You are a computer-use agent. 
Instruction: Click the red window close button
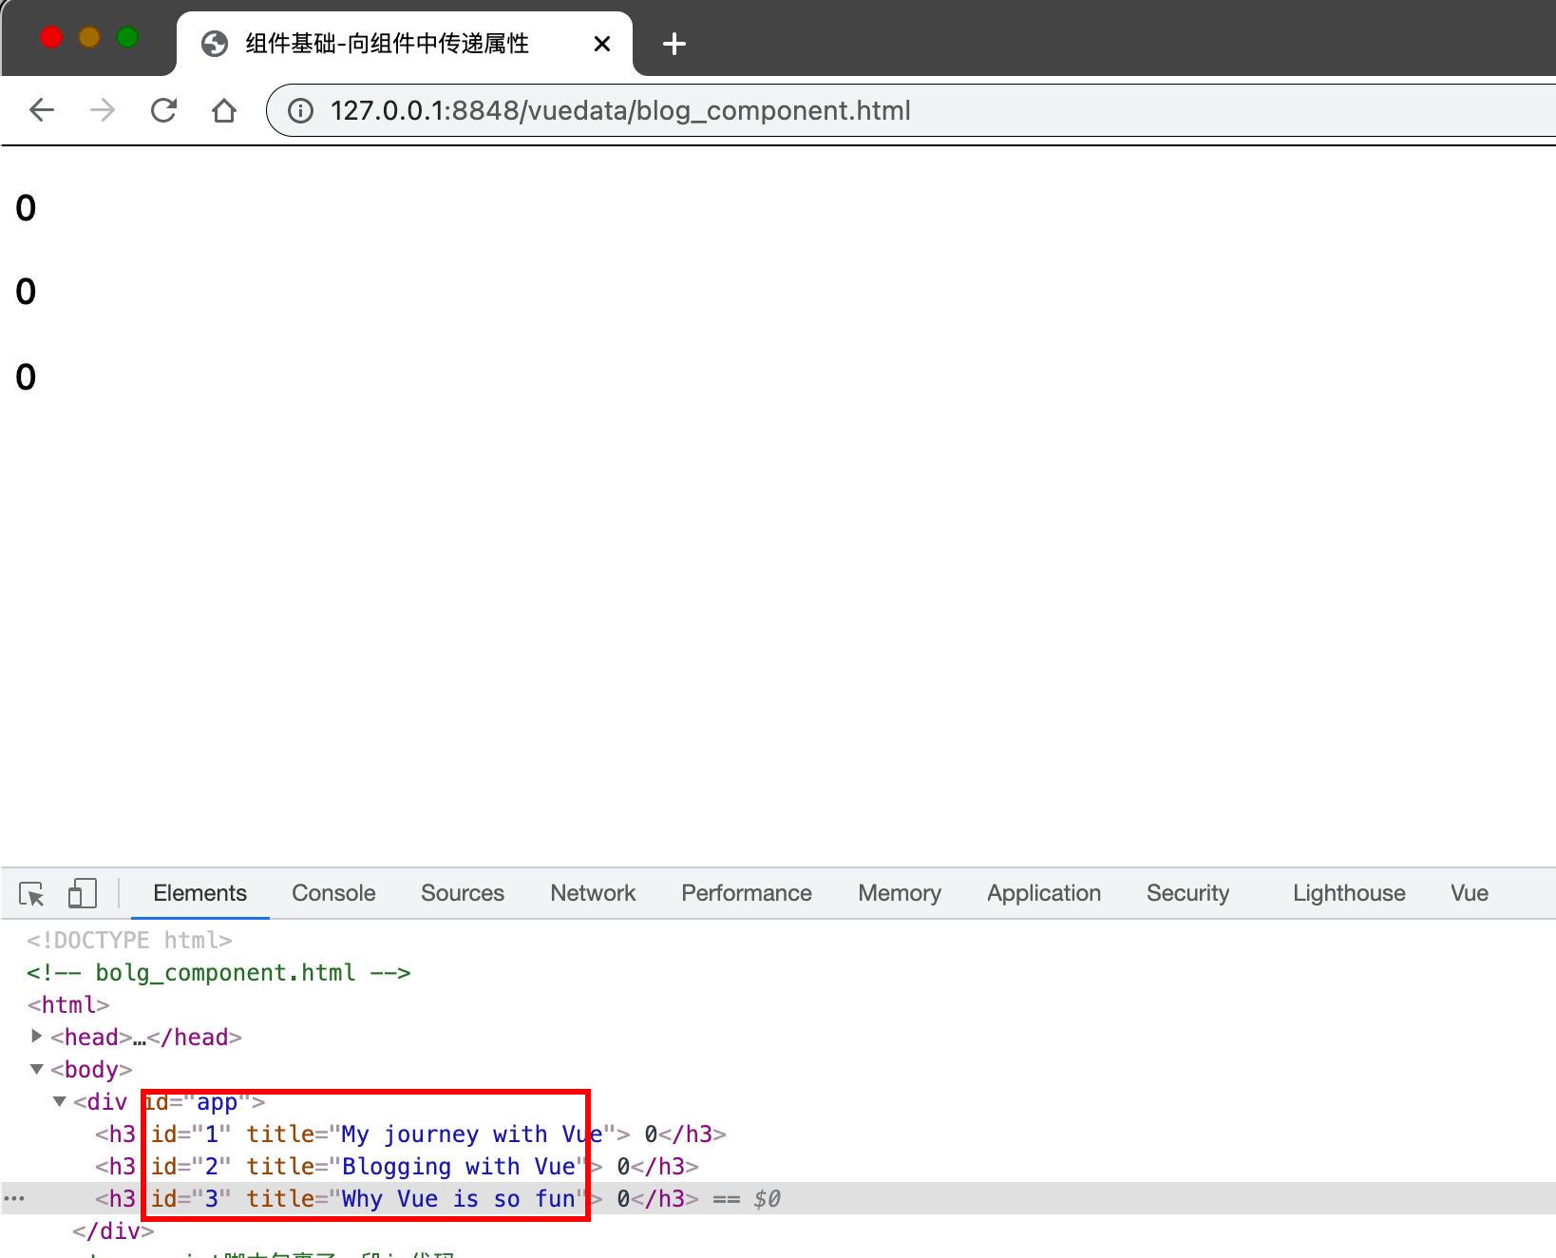[51, 37]
